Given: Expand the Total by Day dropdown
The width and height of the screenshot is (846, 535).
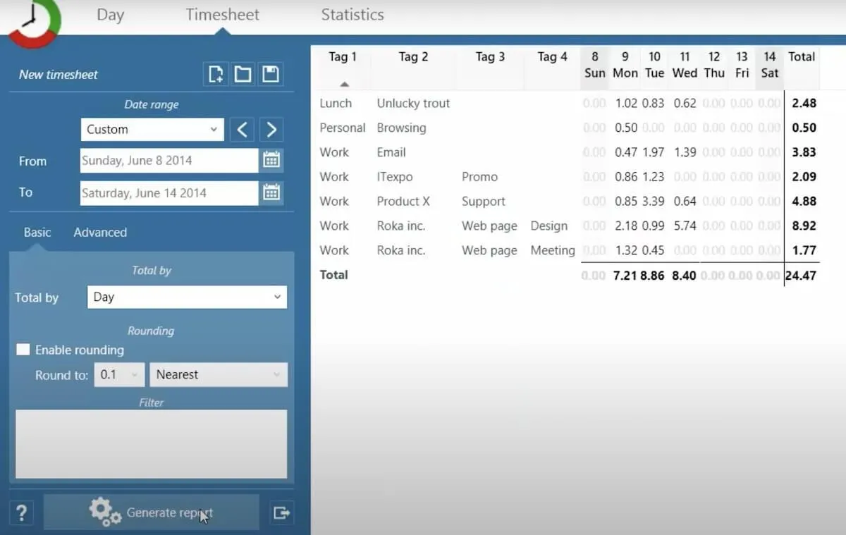Looking at the screenshot, I should (x=187, y=297).
